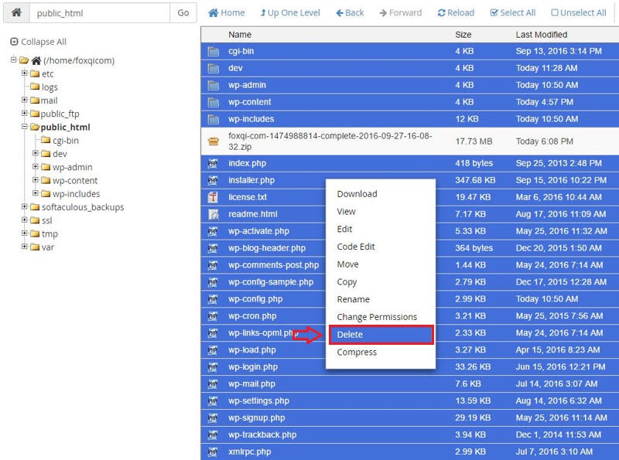
Task: Click the cgi-bin folder icon in the listing
Action: click(213, 49)
